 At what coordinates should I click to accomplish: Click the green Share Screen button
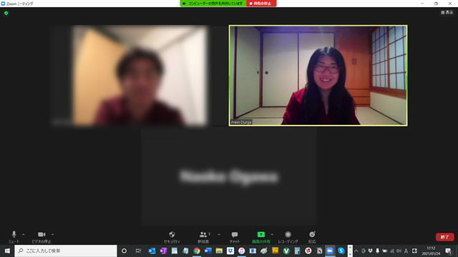click(260, 237)
